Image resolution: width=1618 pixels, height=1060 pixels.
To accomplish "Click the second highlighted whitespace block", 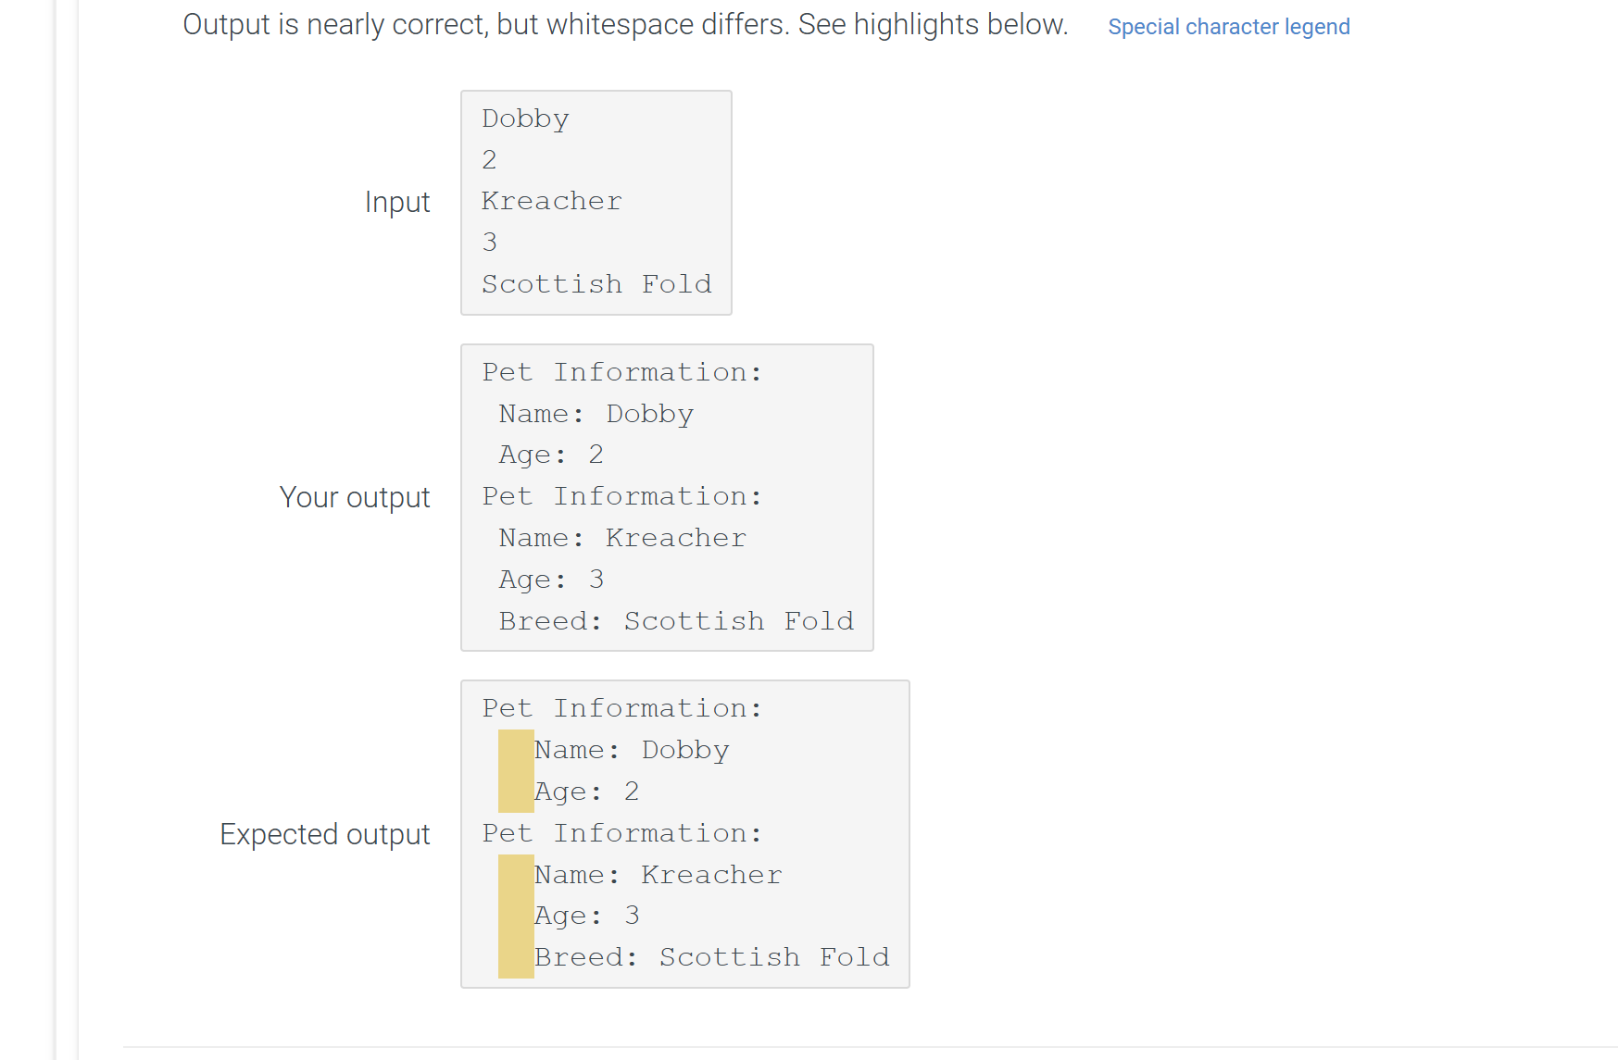I will click(516, 916).
